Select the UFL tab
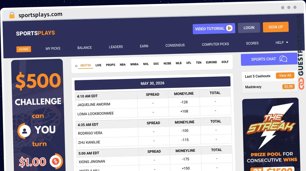The image size is (306, 171). click(189, 63)
